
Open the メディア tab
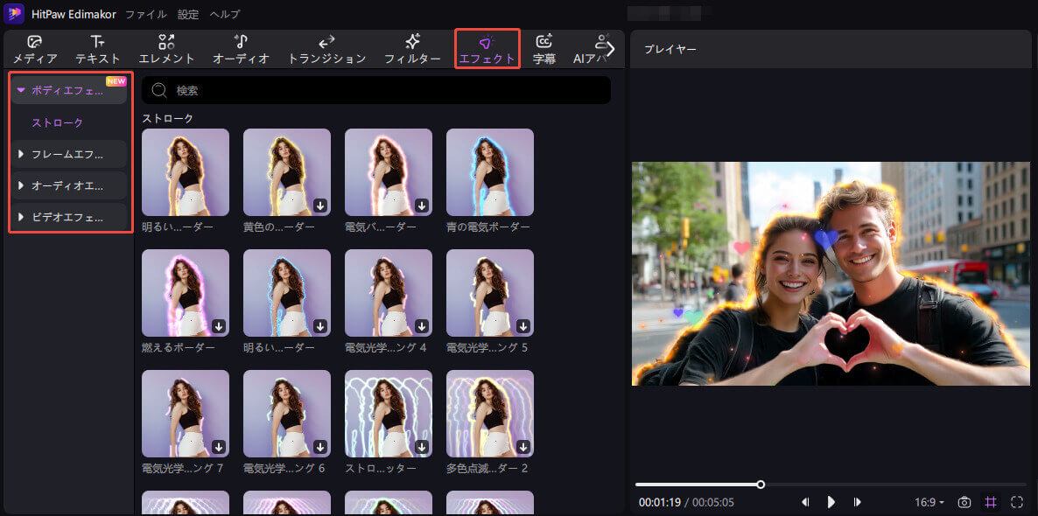coord(35,50)
